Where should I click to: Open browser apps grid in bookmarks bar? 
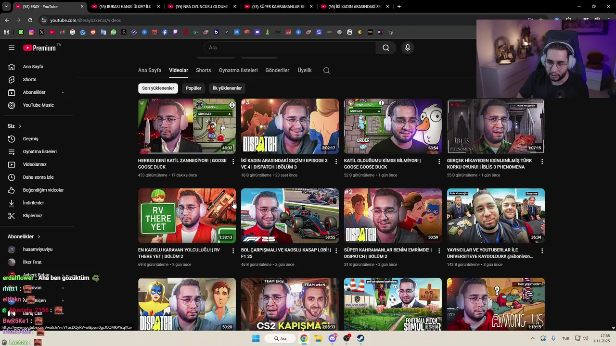click(6, 32)
